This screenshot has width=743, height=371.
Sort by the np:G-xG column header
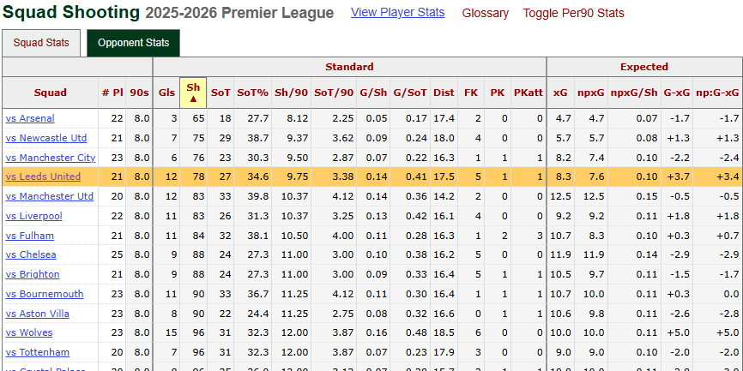tap(716, 93)
